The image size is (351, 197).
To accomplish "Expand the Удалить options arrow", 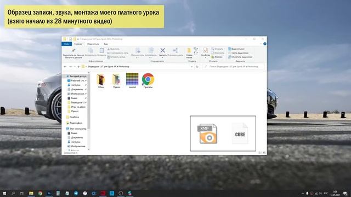I will (163, 57).
